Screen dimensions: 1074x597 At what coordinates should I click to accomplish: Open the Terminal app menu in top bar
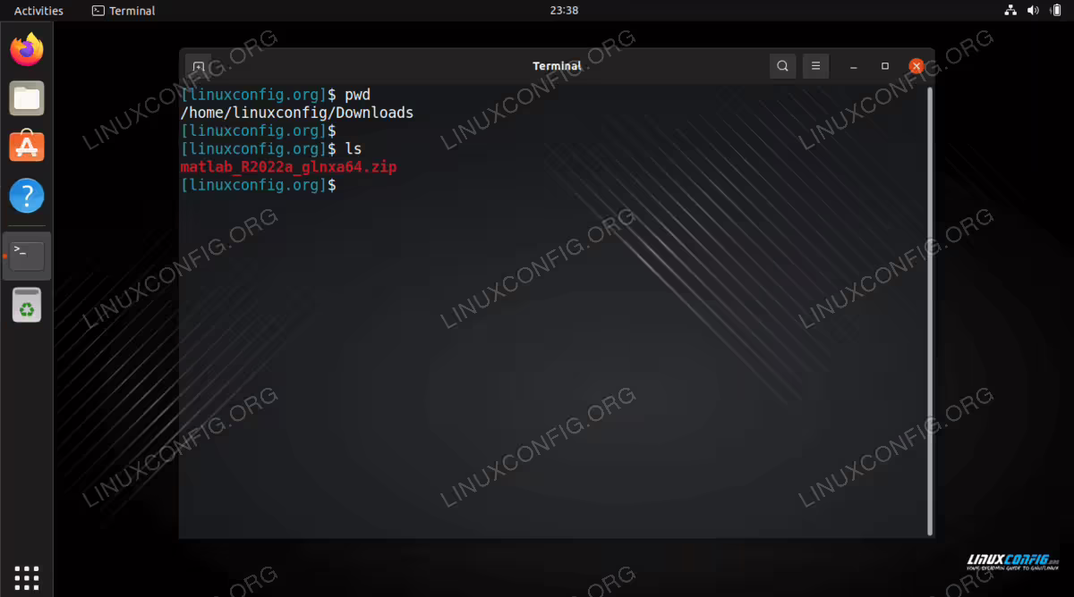pos(124,11)
